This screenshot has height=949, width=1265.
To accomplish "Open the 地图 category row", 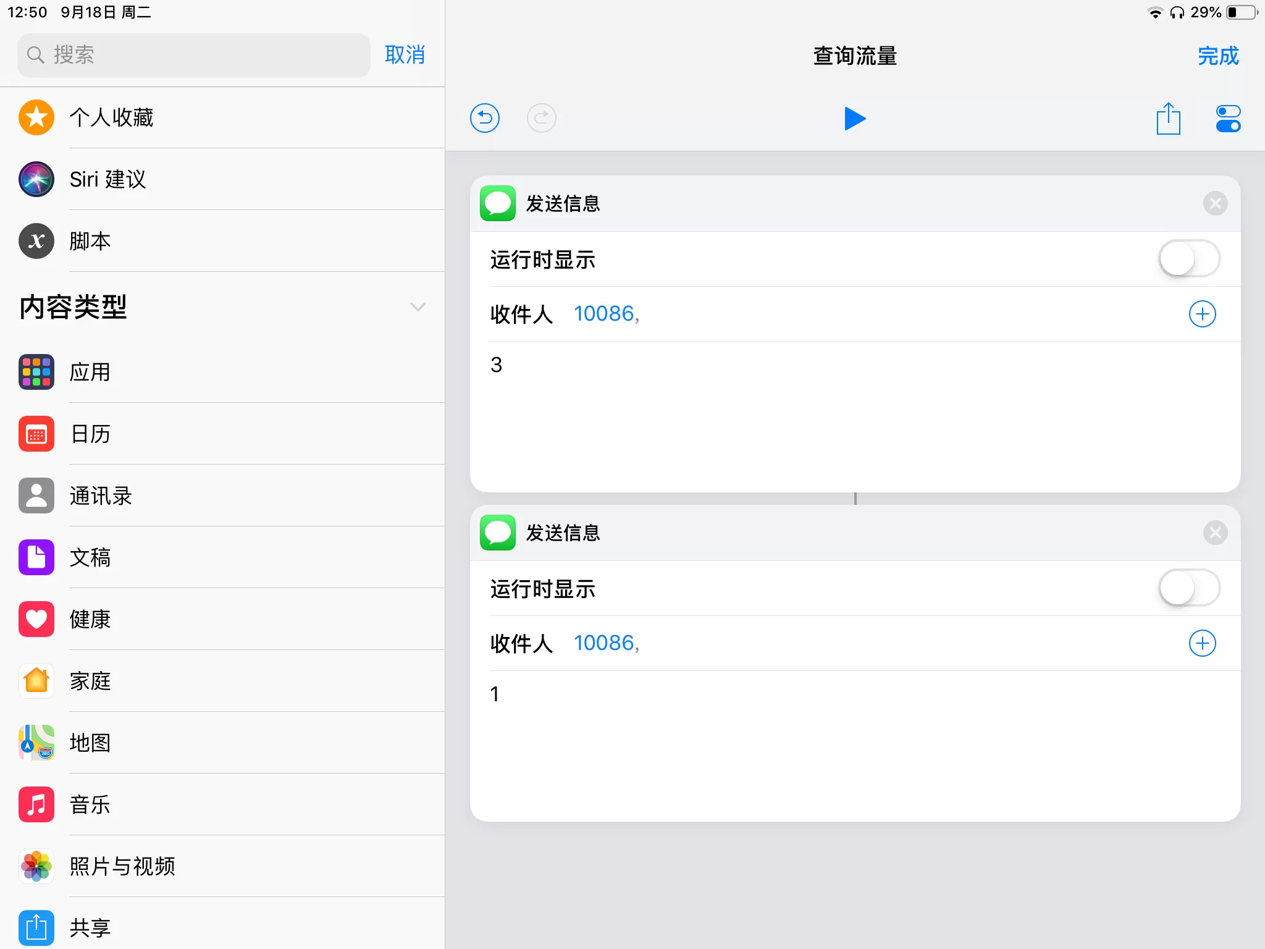I will [222, 743].
